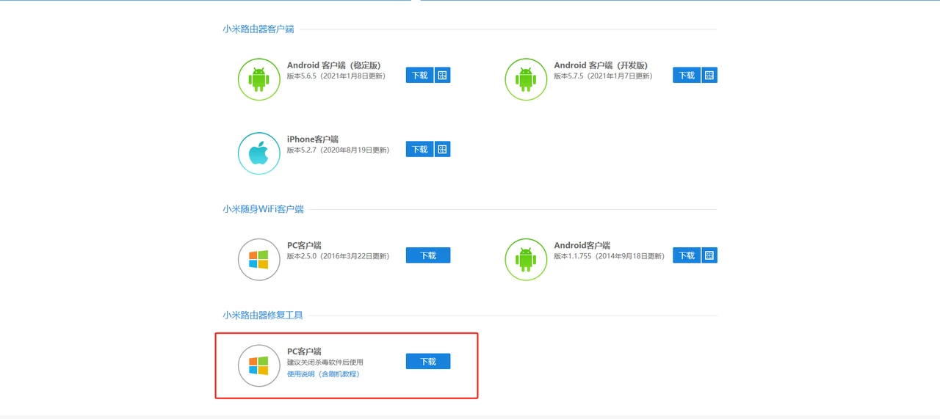Show QR code for Android 开发版 client
Screen dimensions: 940x419
point(709,75)
